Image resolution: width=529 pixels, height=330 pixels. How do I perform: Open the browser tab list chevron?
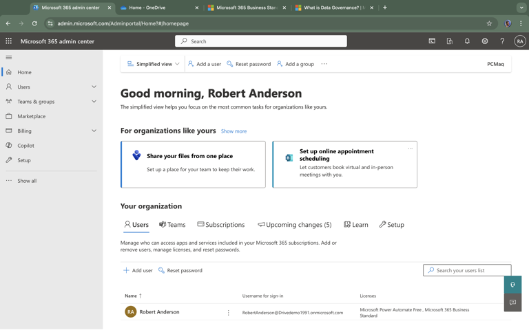pyautogui.click(x=521, y=8)
